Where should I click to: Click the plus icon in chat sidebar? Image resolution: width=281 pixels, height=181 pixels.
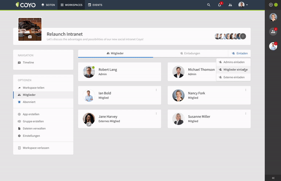tap(271, 5)
